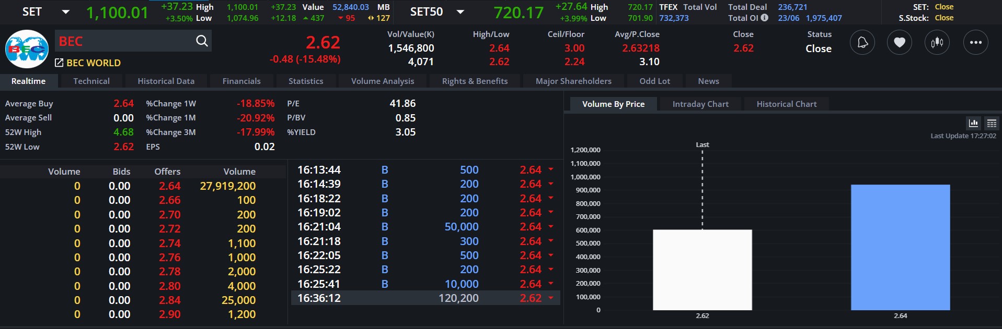Click the 2.66 offer price
This screenshot has width=1002, height=329.
[170, 200]
